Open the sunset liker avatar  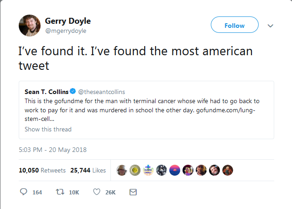point(175,170)
